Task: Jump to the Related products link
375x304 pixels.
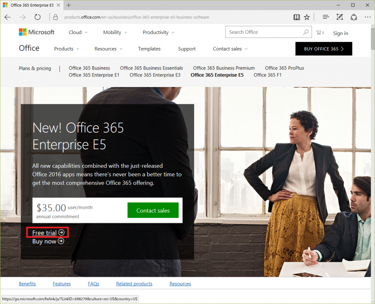Action: pyautogui.click(x=134, y=284)
